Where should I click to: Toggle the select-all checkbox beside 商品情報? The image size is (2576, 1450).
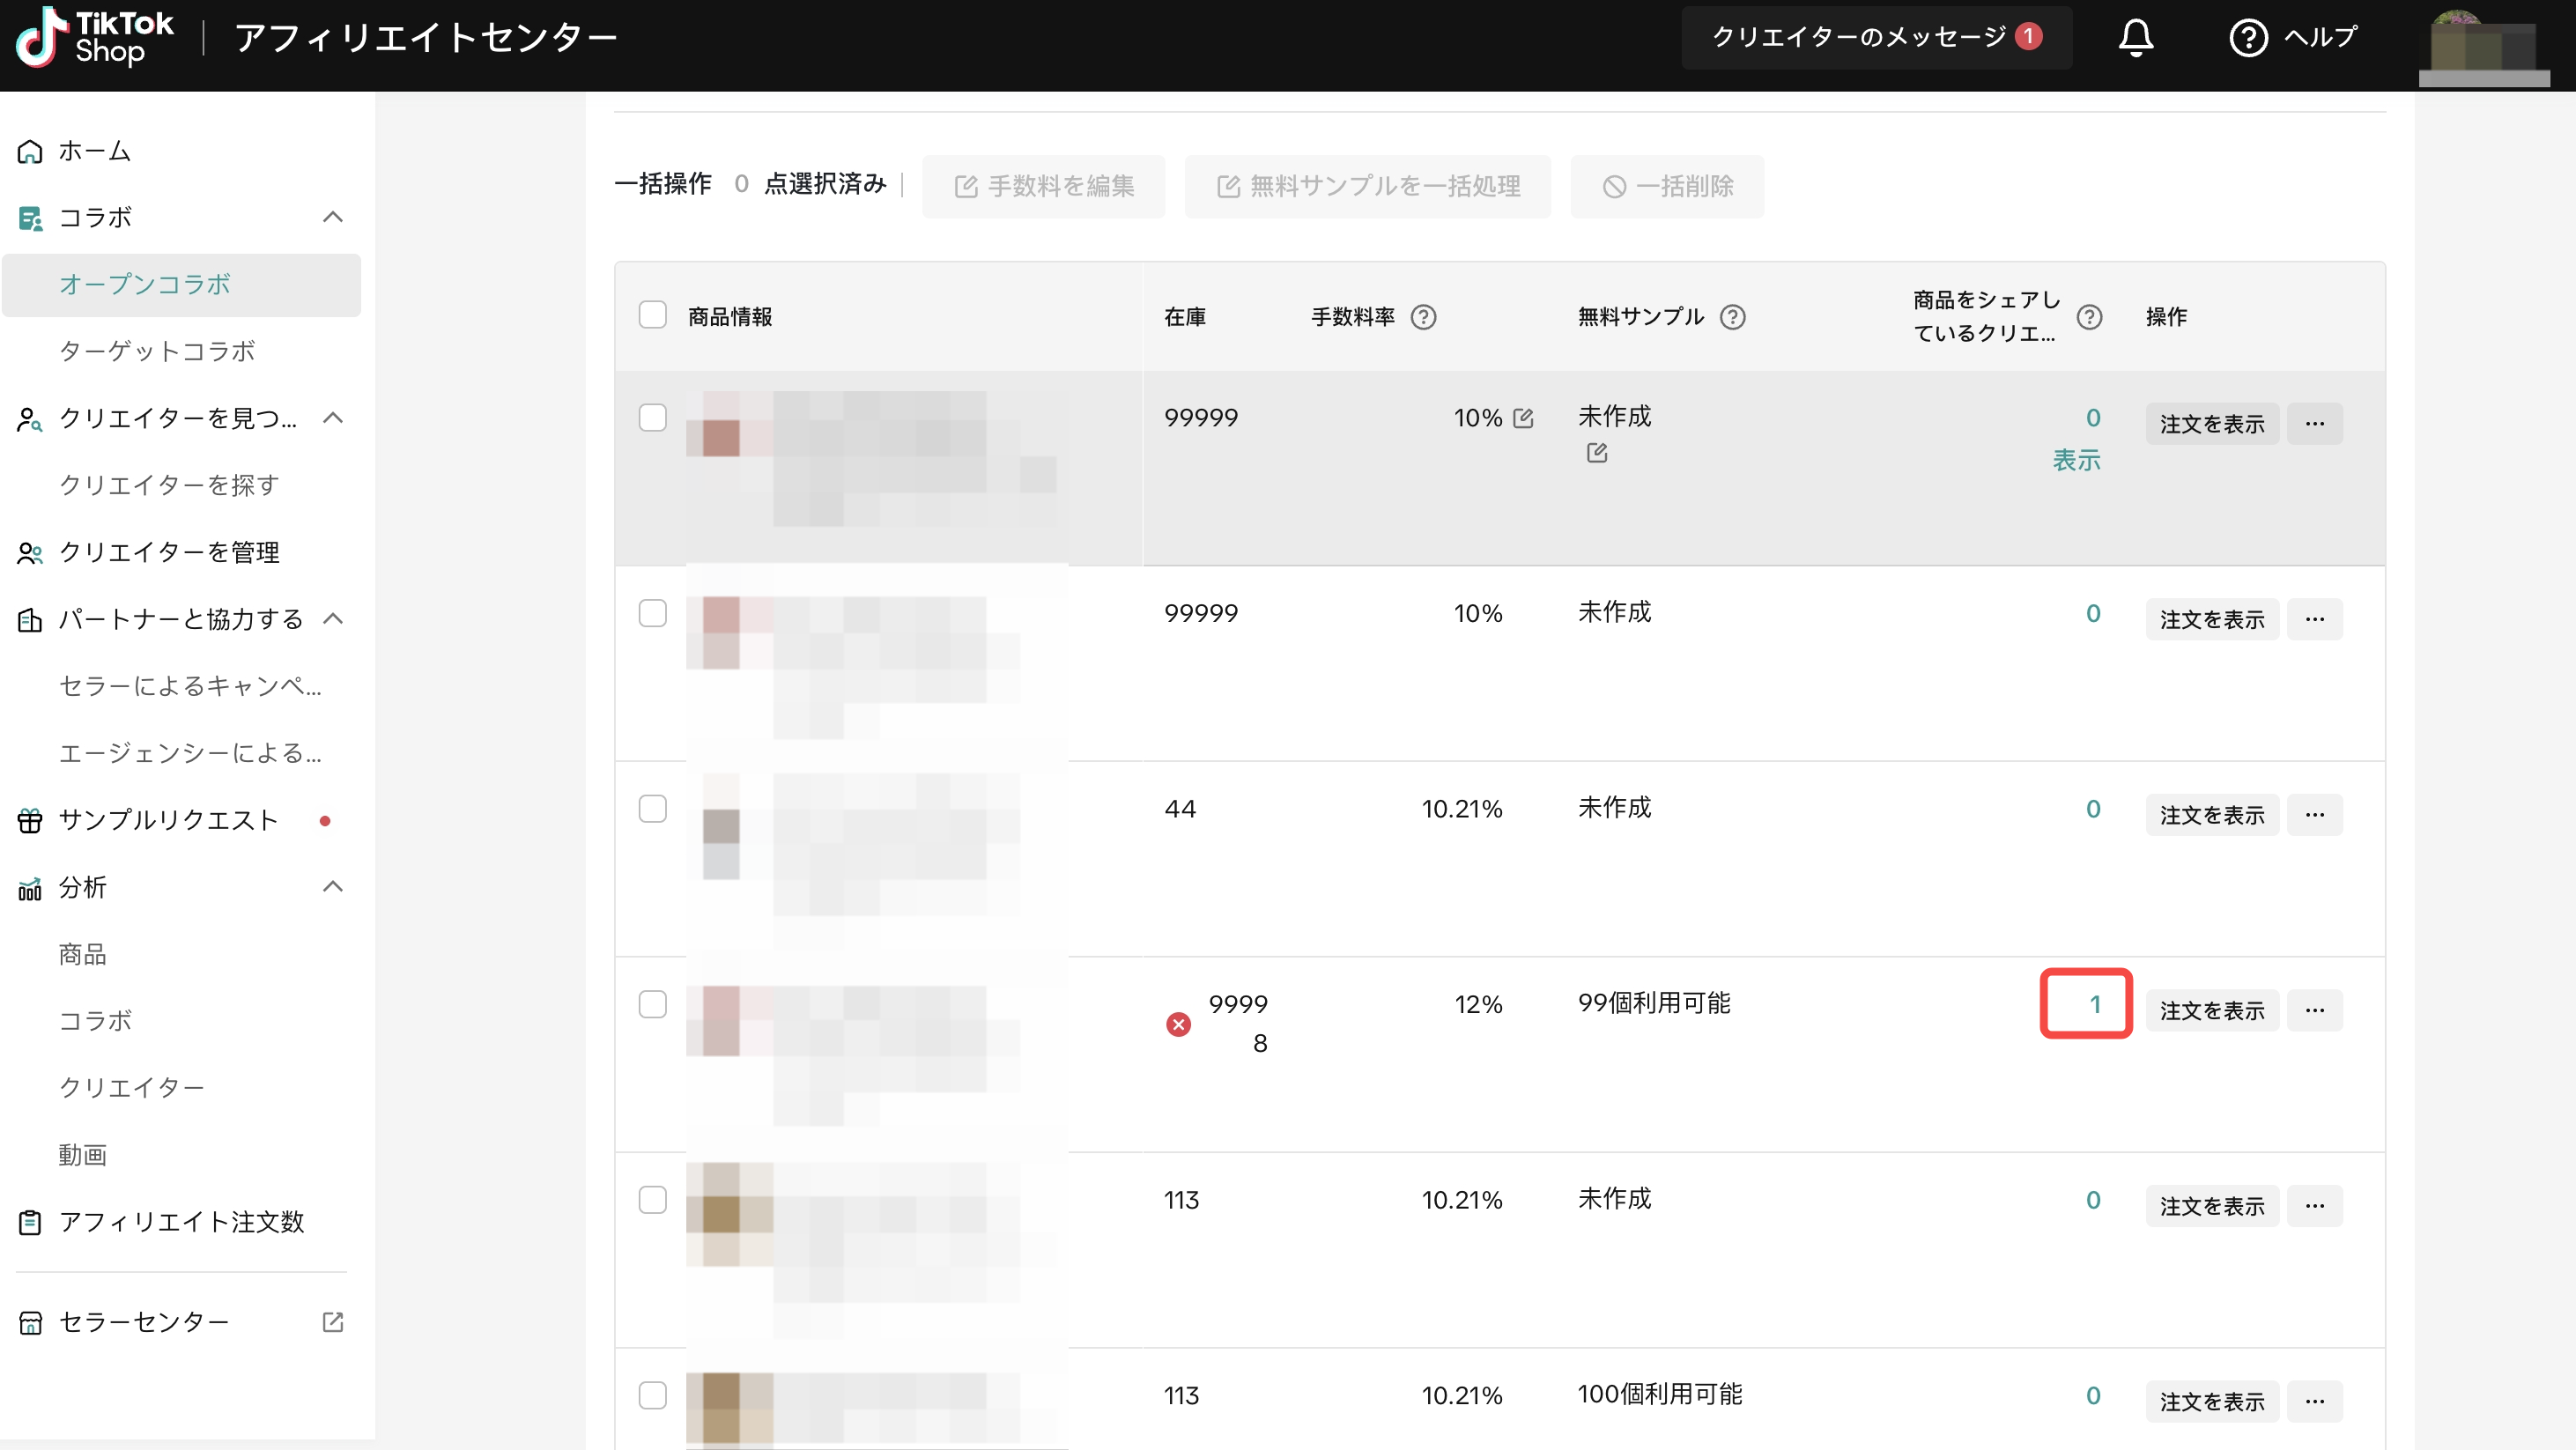[x=652, y=315]
